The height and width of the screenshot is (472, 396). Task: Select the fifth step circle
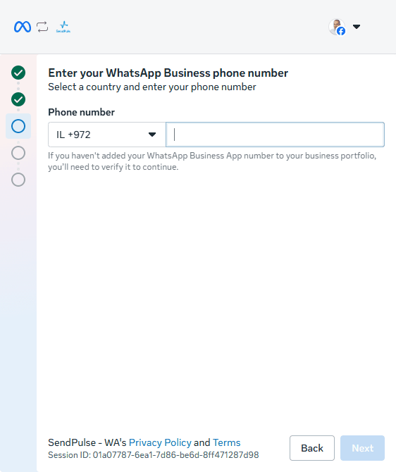click(18, 180)
